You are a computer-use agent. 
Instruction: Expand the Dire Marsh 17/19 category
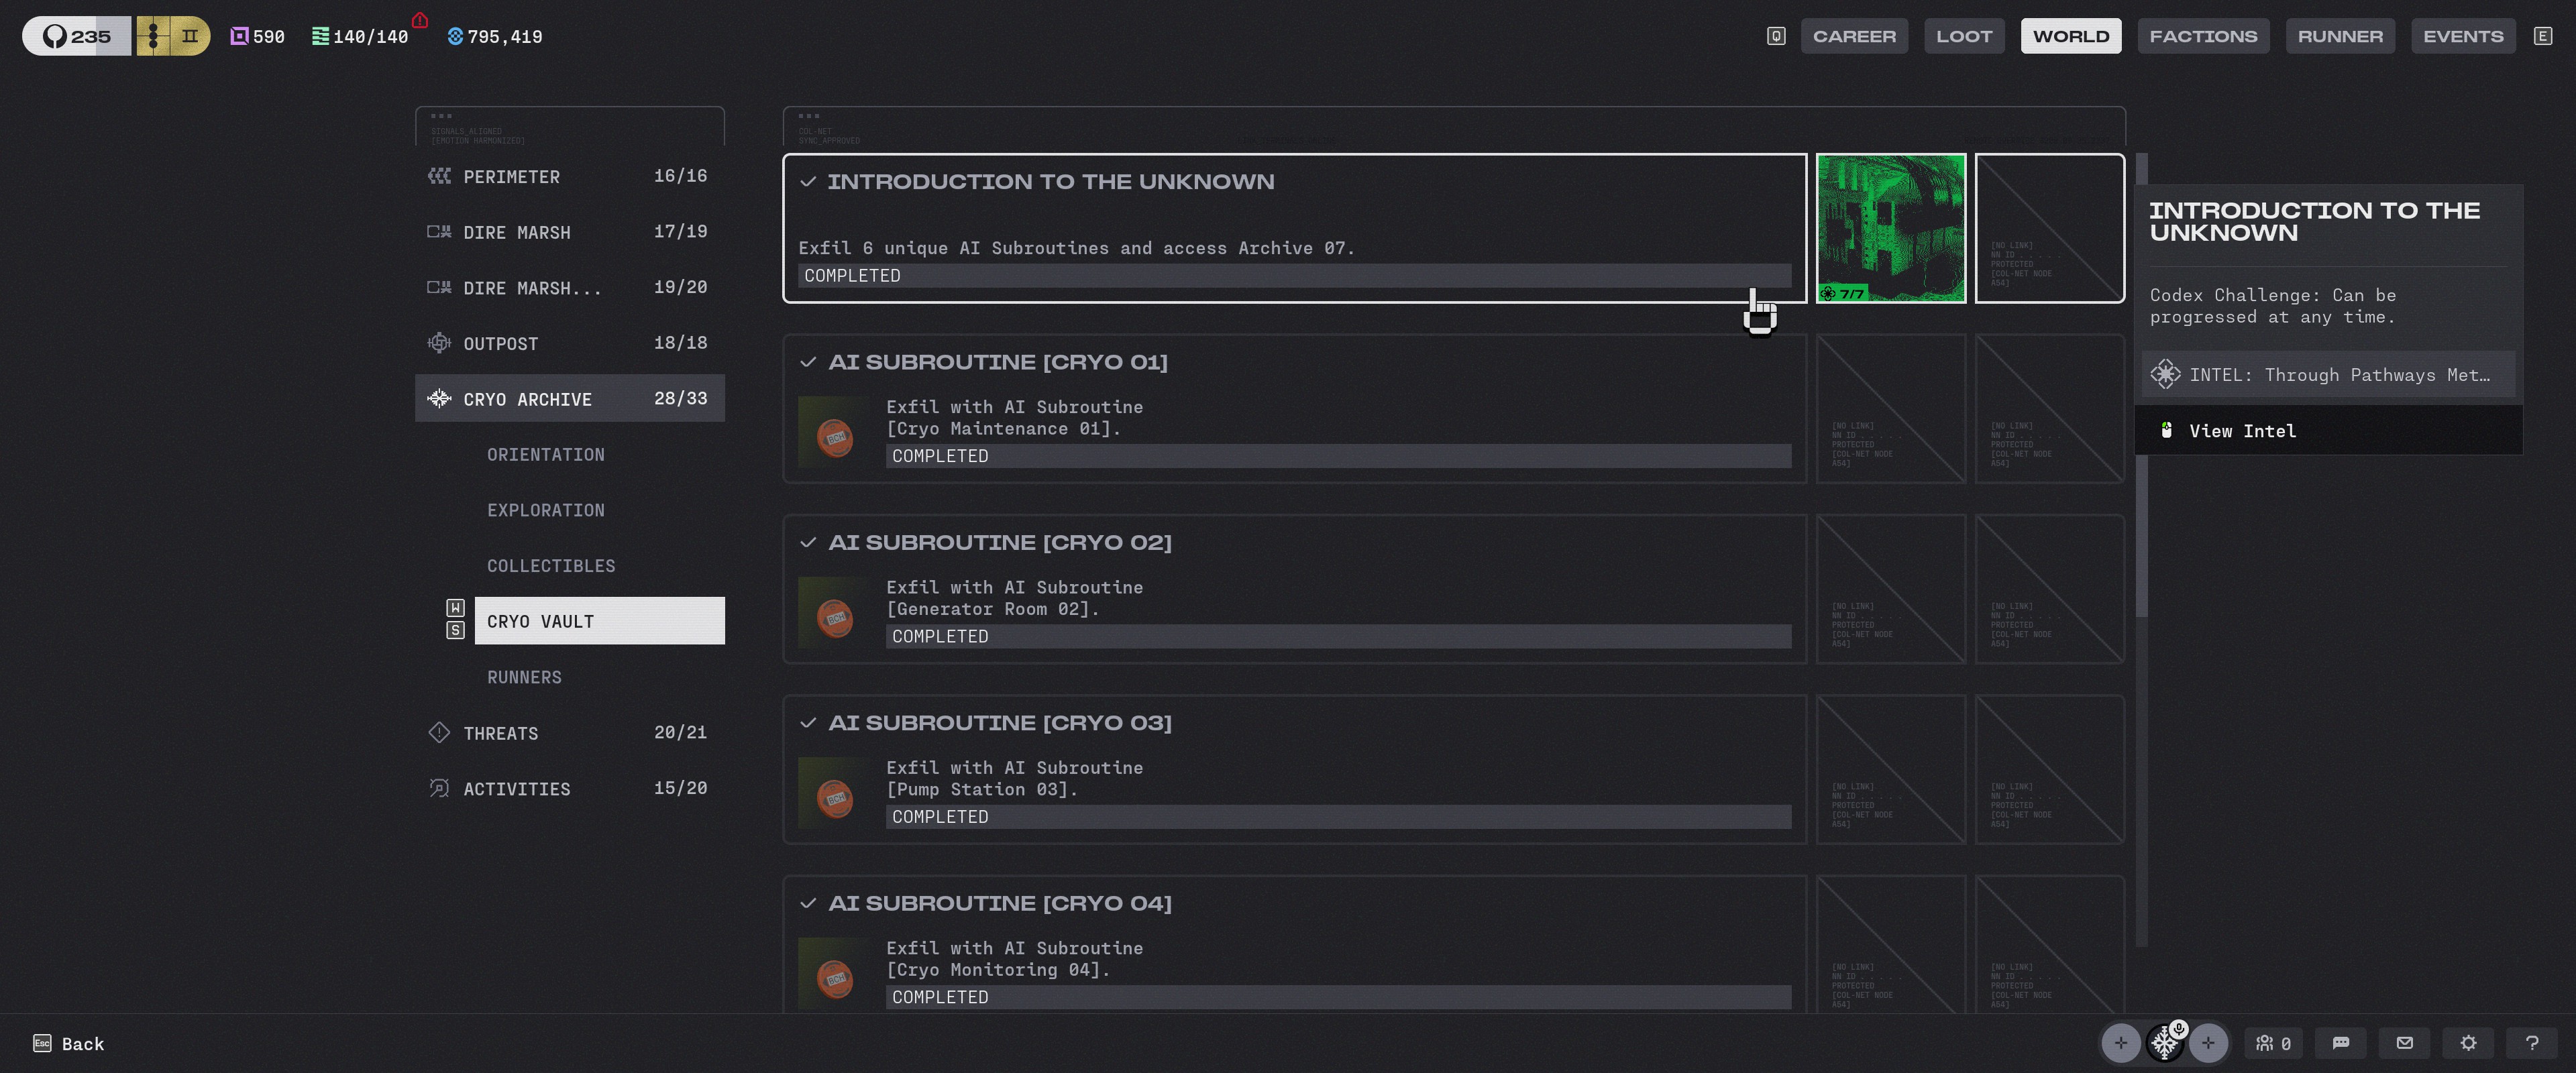pyautogui.click(x=570, y=231)
